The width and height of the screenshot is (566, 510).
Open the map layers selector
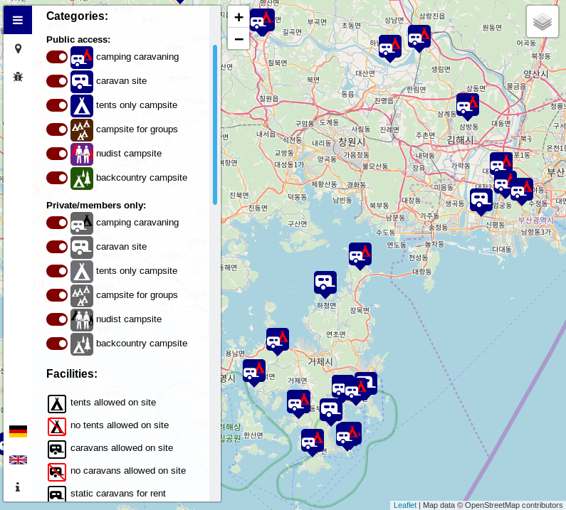(x=543, y=21)
